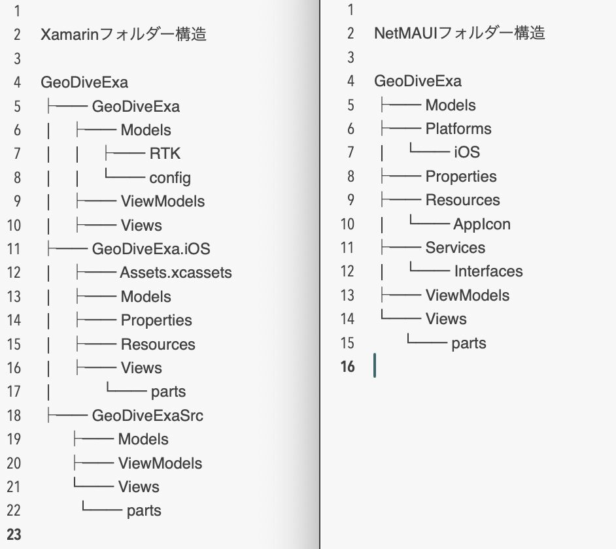
Task: Click 'Resources' on line 9 of NetMAUI pane
Action: (x=463, y=200)
